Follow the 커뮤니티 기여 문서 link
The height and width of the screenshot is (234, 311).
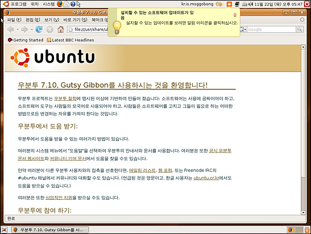pos(68,158)
